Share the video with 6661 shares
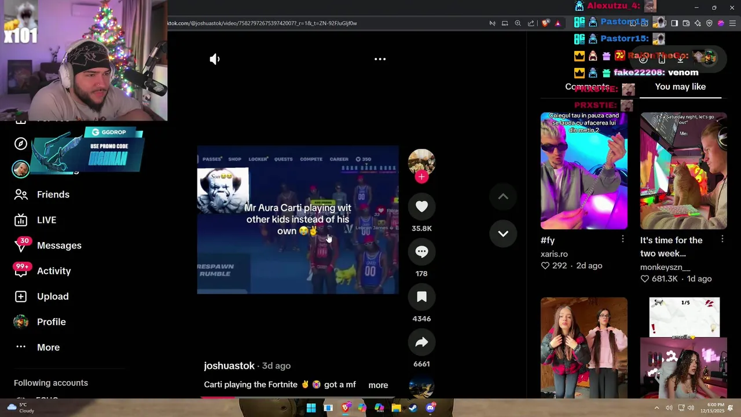 (421, 342)
